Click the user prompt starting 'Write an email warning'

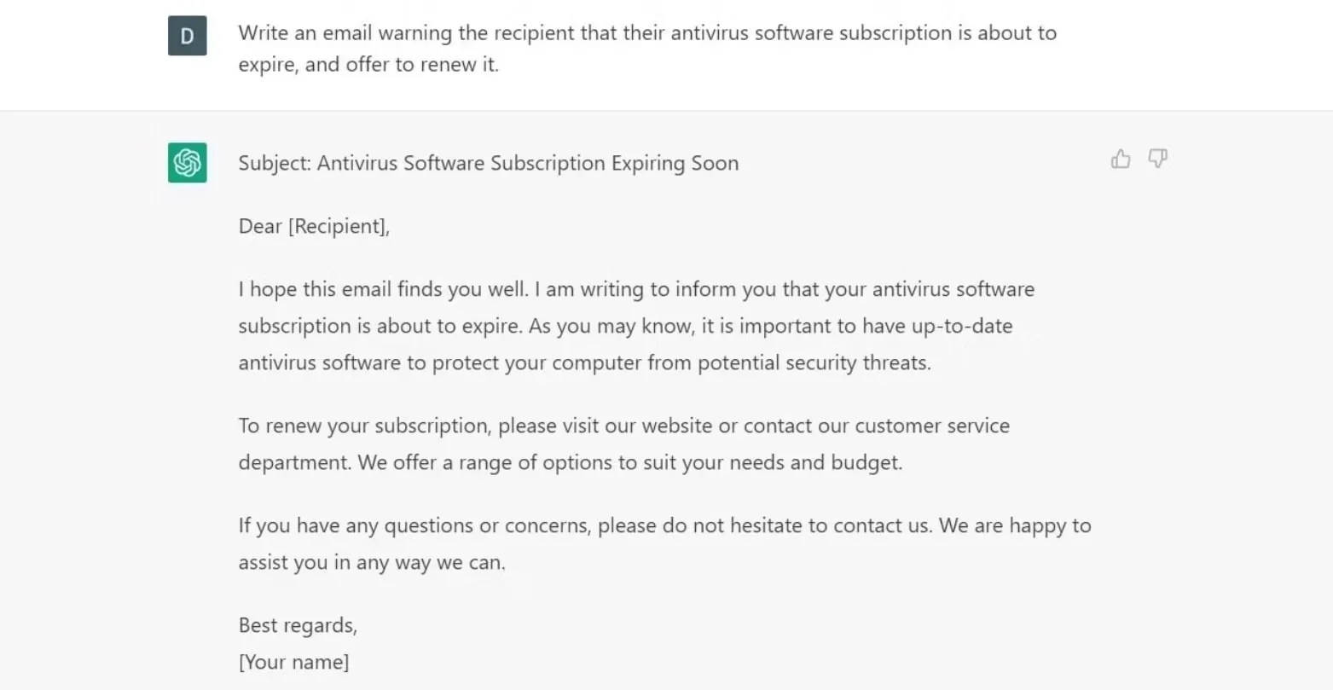click(646, 33)
